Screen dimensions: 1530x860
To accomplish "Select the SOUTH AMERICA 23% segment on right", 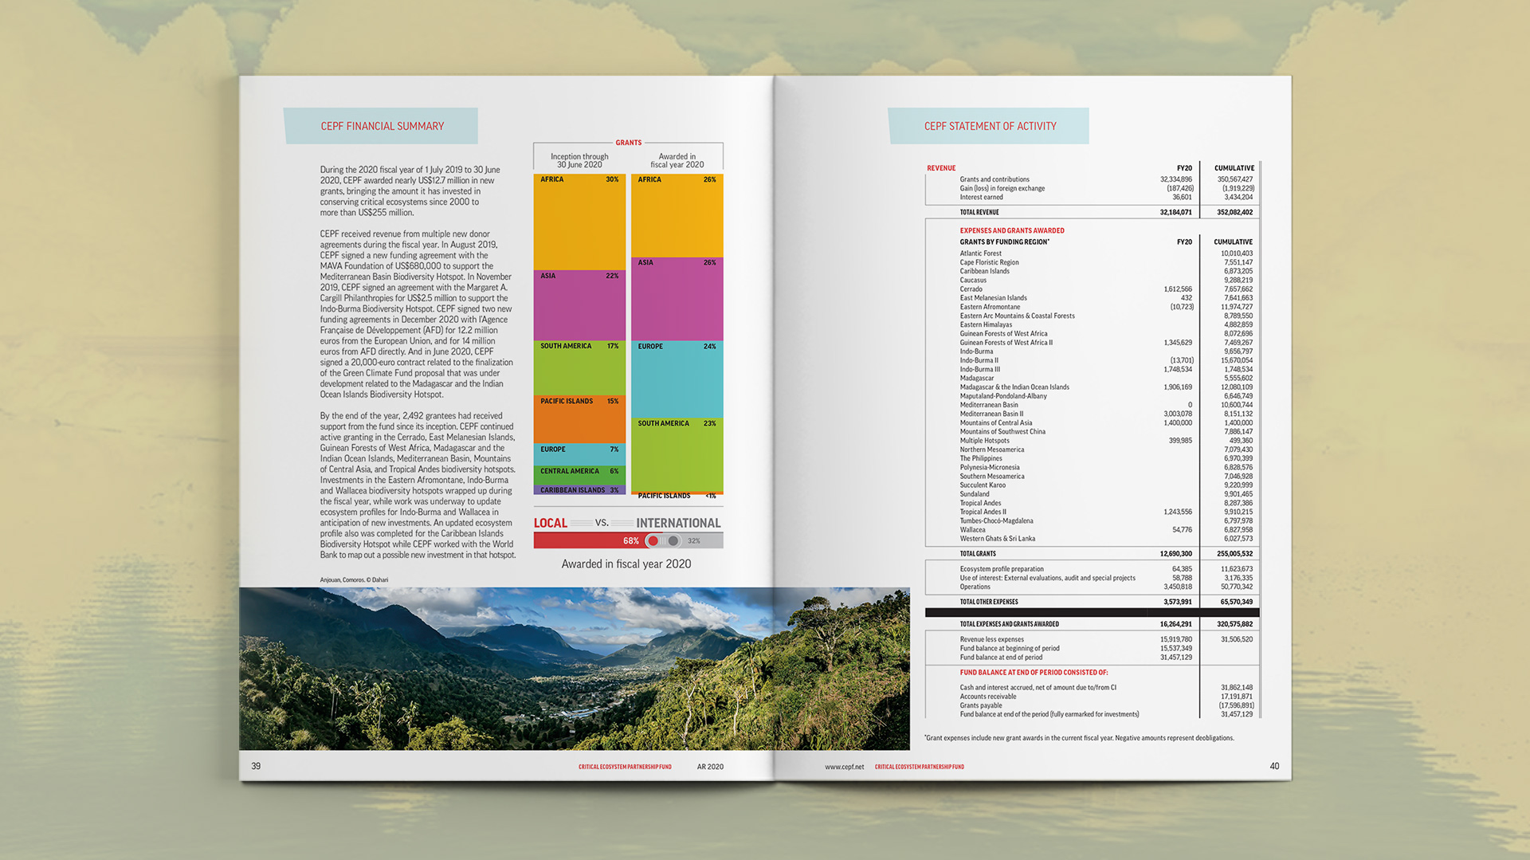I will [x=677, y=454].
